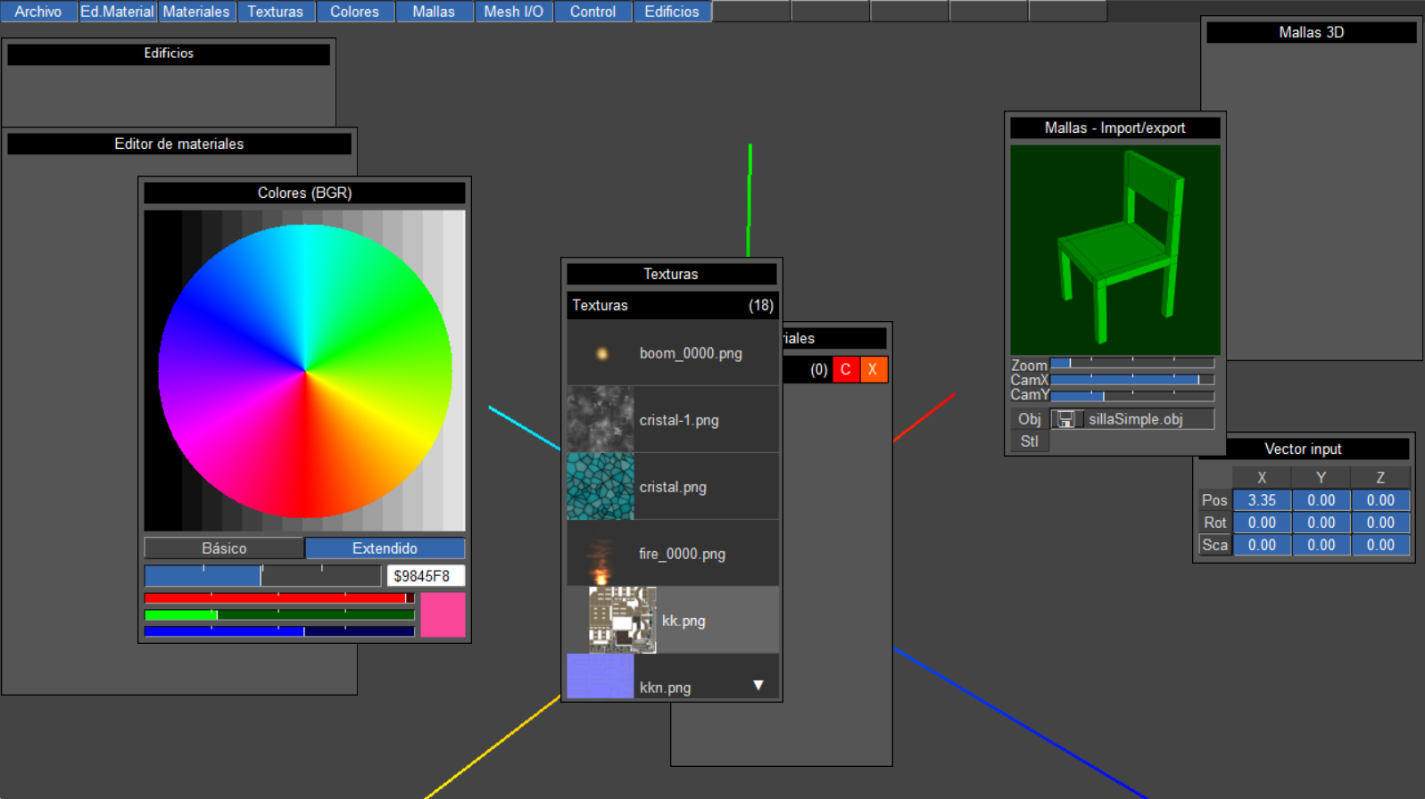Image resolution: width=1425 pixels, height=799 pixels.
Task: Adjust the Zoom slider in Mallas panel
Action: pos(1131,364)
